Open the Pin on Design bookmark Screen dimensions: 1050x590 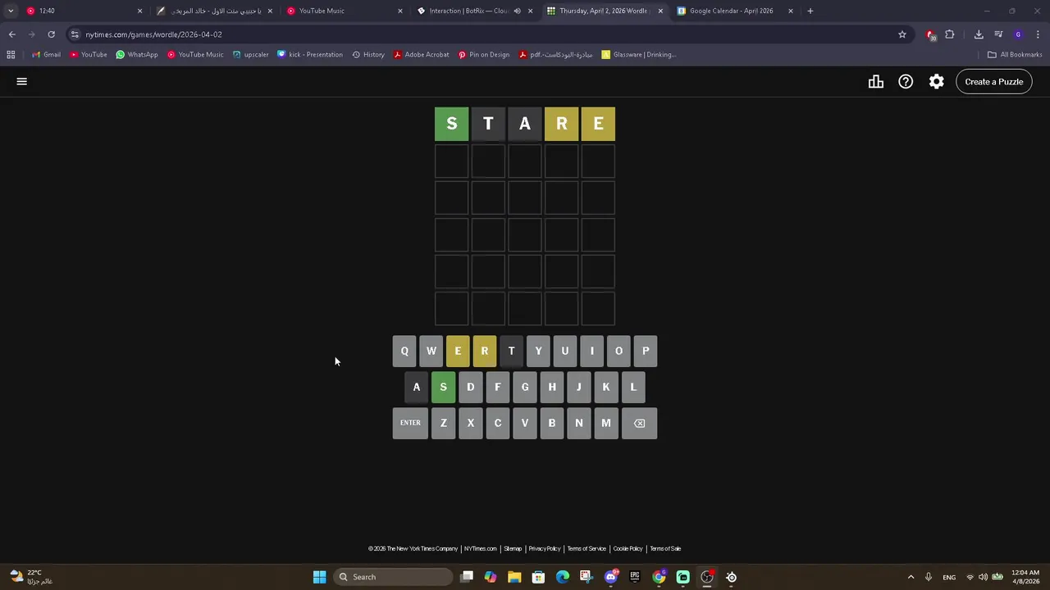484,55
